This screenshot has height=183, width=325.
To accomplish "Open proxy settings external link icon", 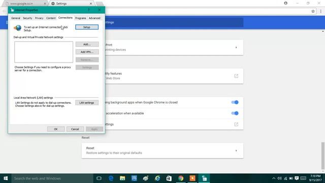I will point(236,124).
